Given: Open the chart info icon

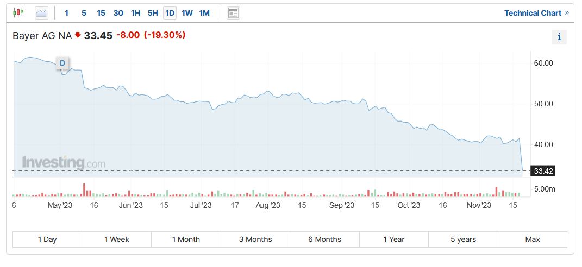Looking at the screenshot, I should coord(559,37).
